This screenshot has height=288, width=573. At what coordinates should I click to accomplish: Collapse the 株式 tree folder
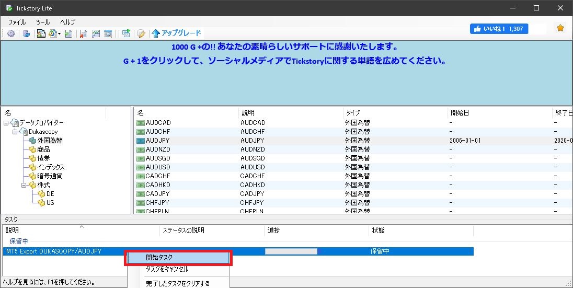pos(24,185)
